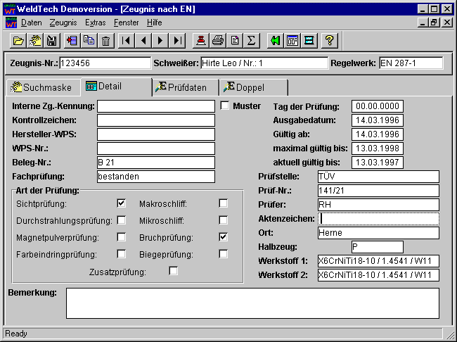Click the sigma sum toolbar icon
457x342 pixels.
[x=252, y=40]
